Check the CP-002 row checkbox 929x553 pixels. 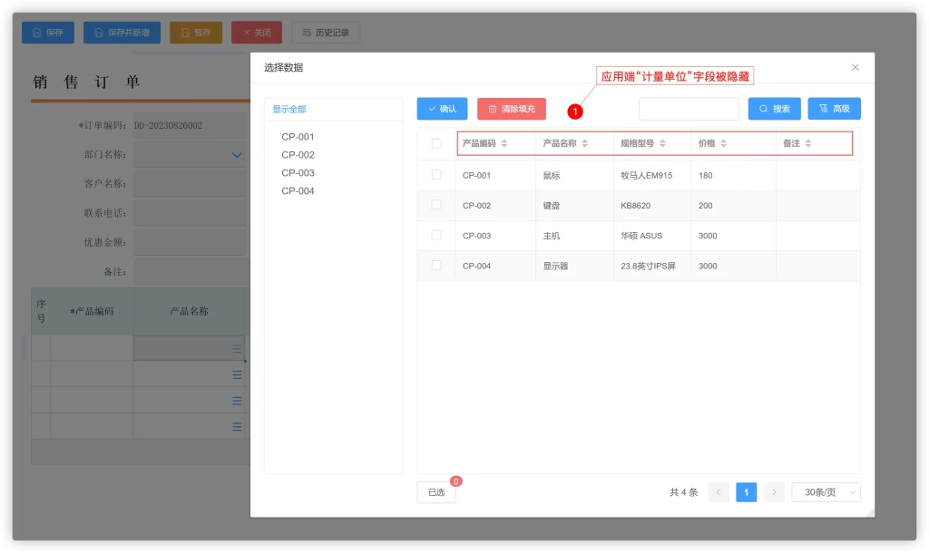(436, 205)
